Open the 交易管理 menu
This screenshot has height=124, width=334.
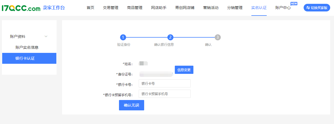click(111, 8)
